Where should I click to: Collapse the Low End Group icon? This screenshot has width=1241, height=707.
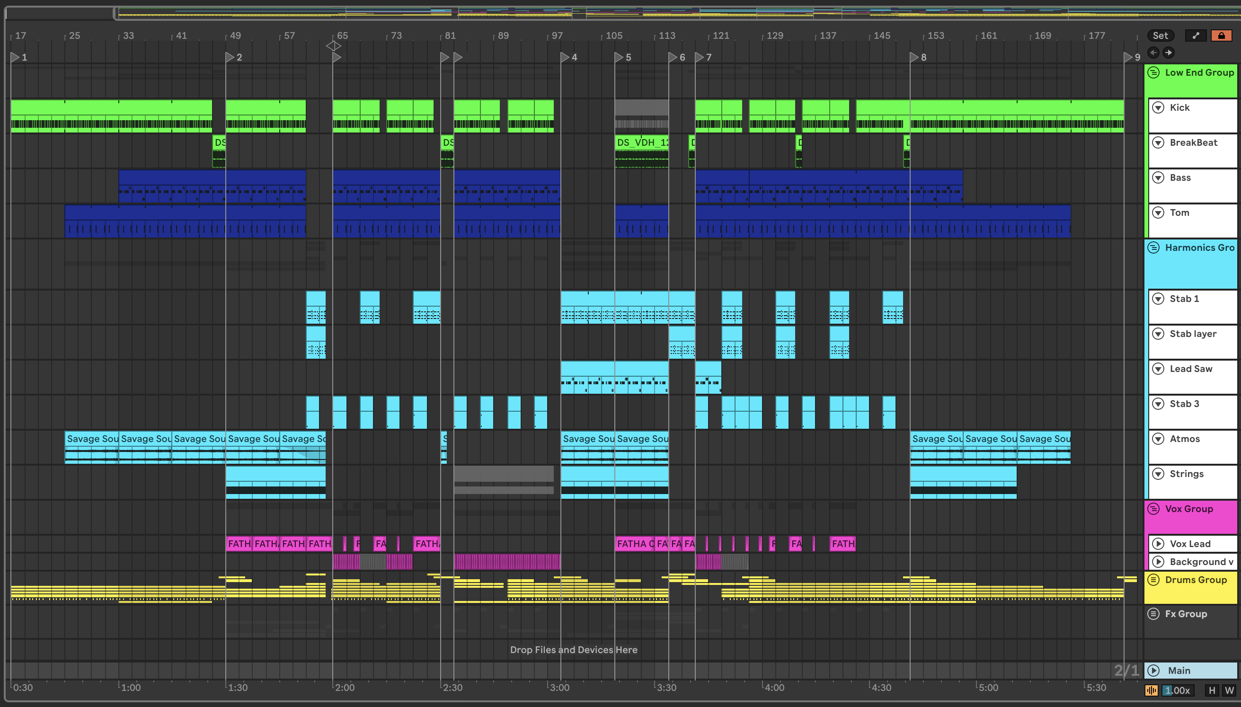coord(1153,73)
